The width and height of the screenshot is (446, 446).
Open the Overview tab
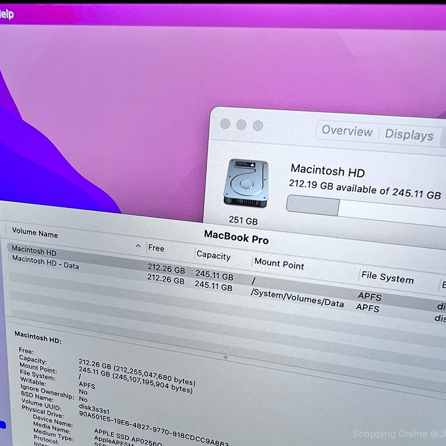347,131
